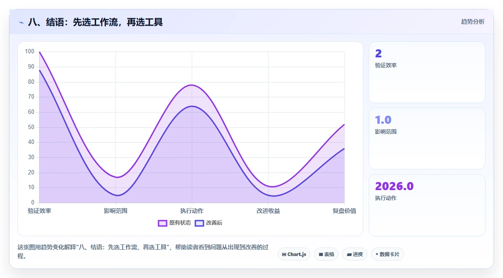Click the 2026.0 value in the card
This screenshot has width=503, height=278.
click(394, 186)
